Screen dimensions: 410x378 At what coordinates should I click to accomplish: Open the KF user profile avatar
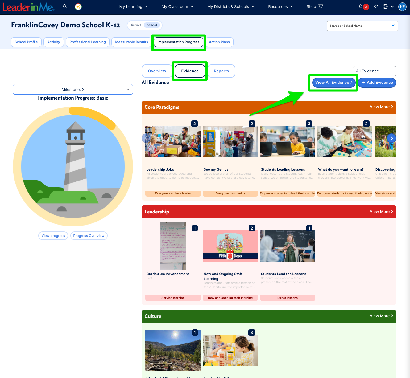402,6
